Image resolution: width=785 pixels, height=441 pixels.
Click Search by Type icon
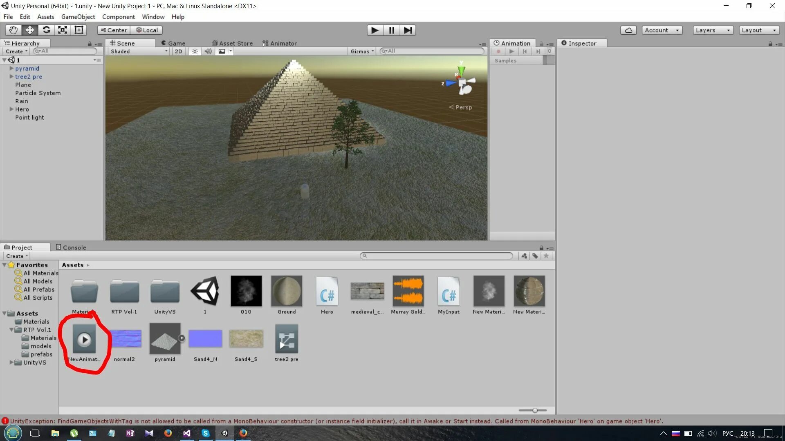pyautogui.click(x=524, y=256)
